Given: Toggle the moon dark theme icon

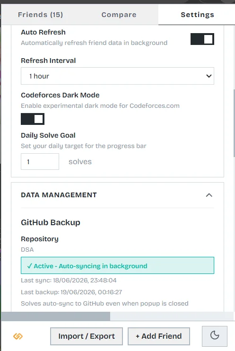Looking at the screenshot, I should coord(214,336).
